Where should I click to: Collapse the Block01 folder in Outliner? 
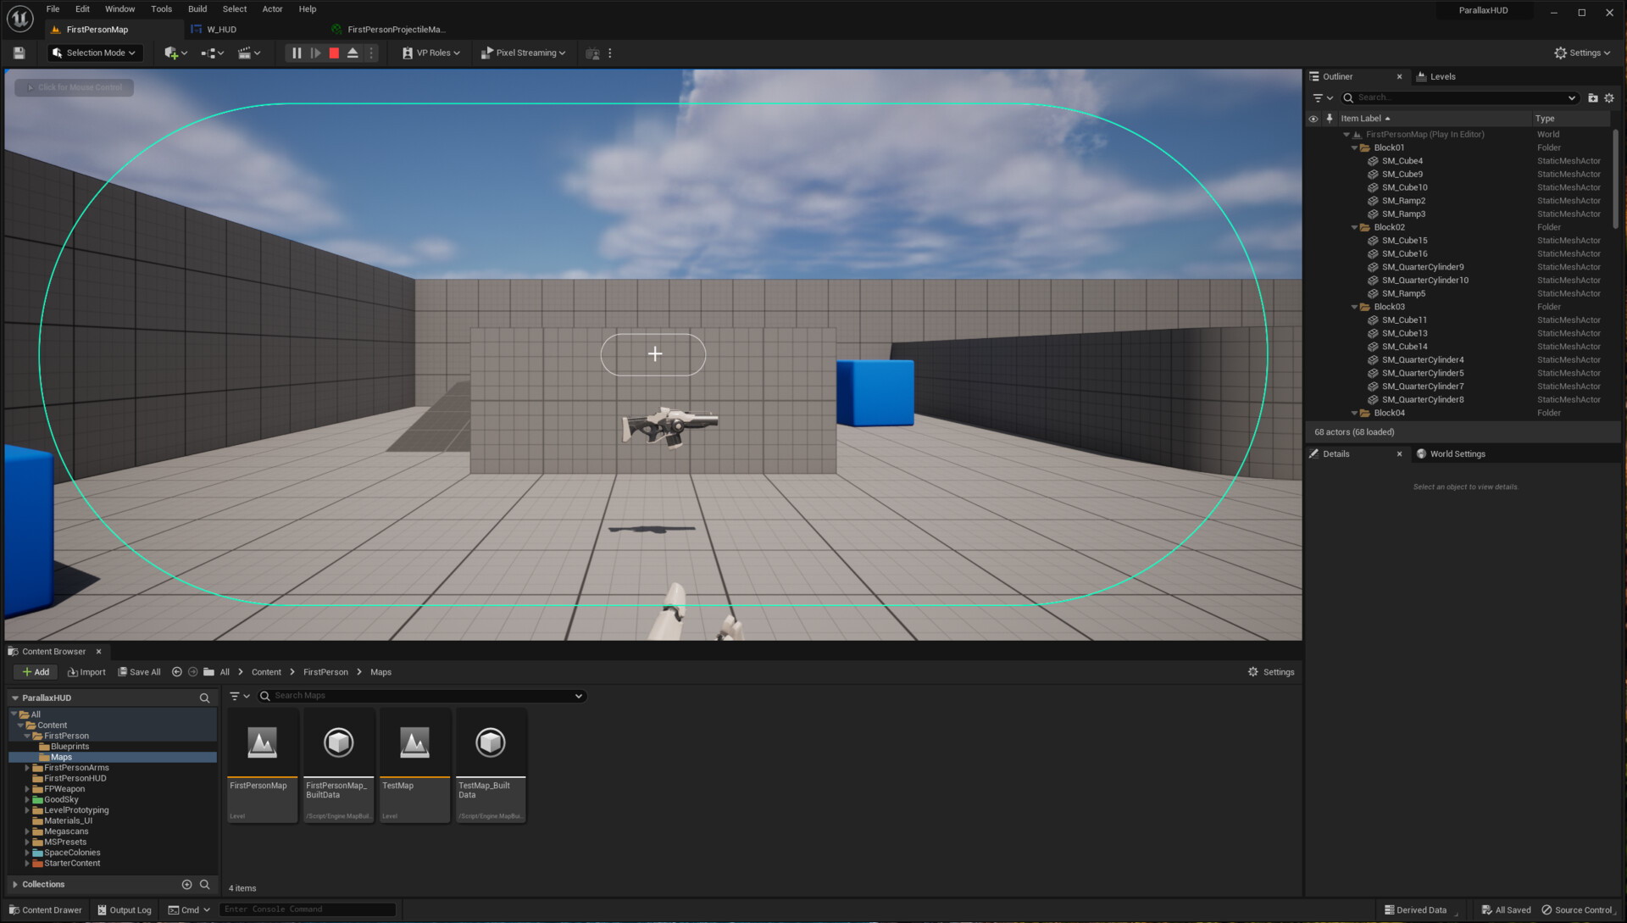click(1353, 147)
